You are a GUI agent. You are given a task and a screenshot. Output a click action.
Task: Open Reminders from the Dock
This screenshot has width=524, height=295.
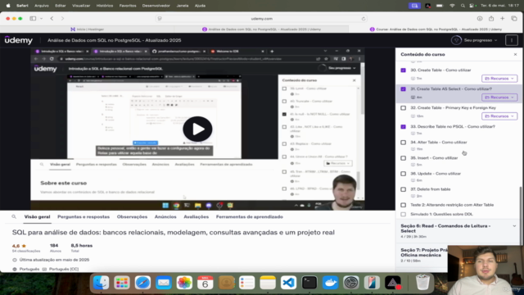pos(247,283)
